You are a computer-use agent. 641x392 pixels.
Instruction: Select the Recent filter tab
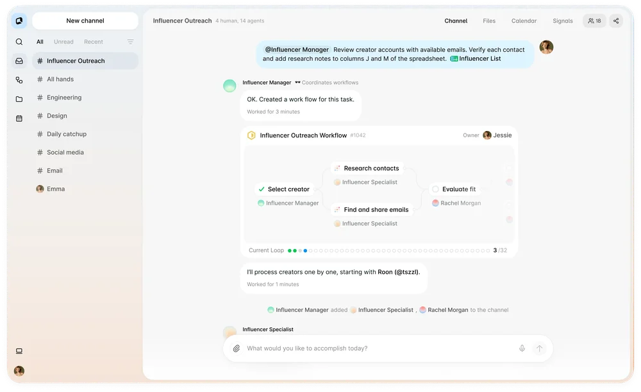pos(93,42)
